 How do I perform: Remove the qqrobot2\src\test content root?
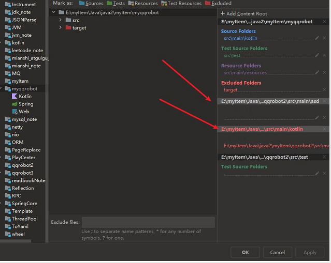click(324, 157)
